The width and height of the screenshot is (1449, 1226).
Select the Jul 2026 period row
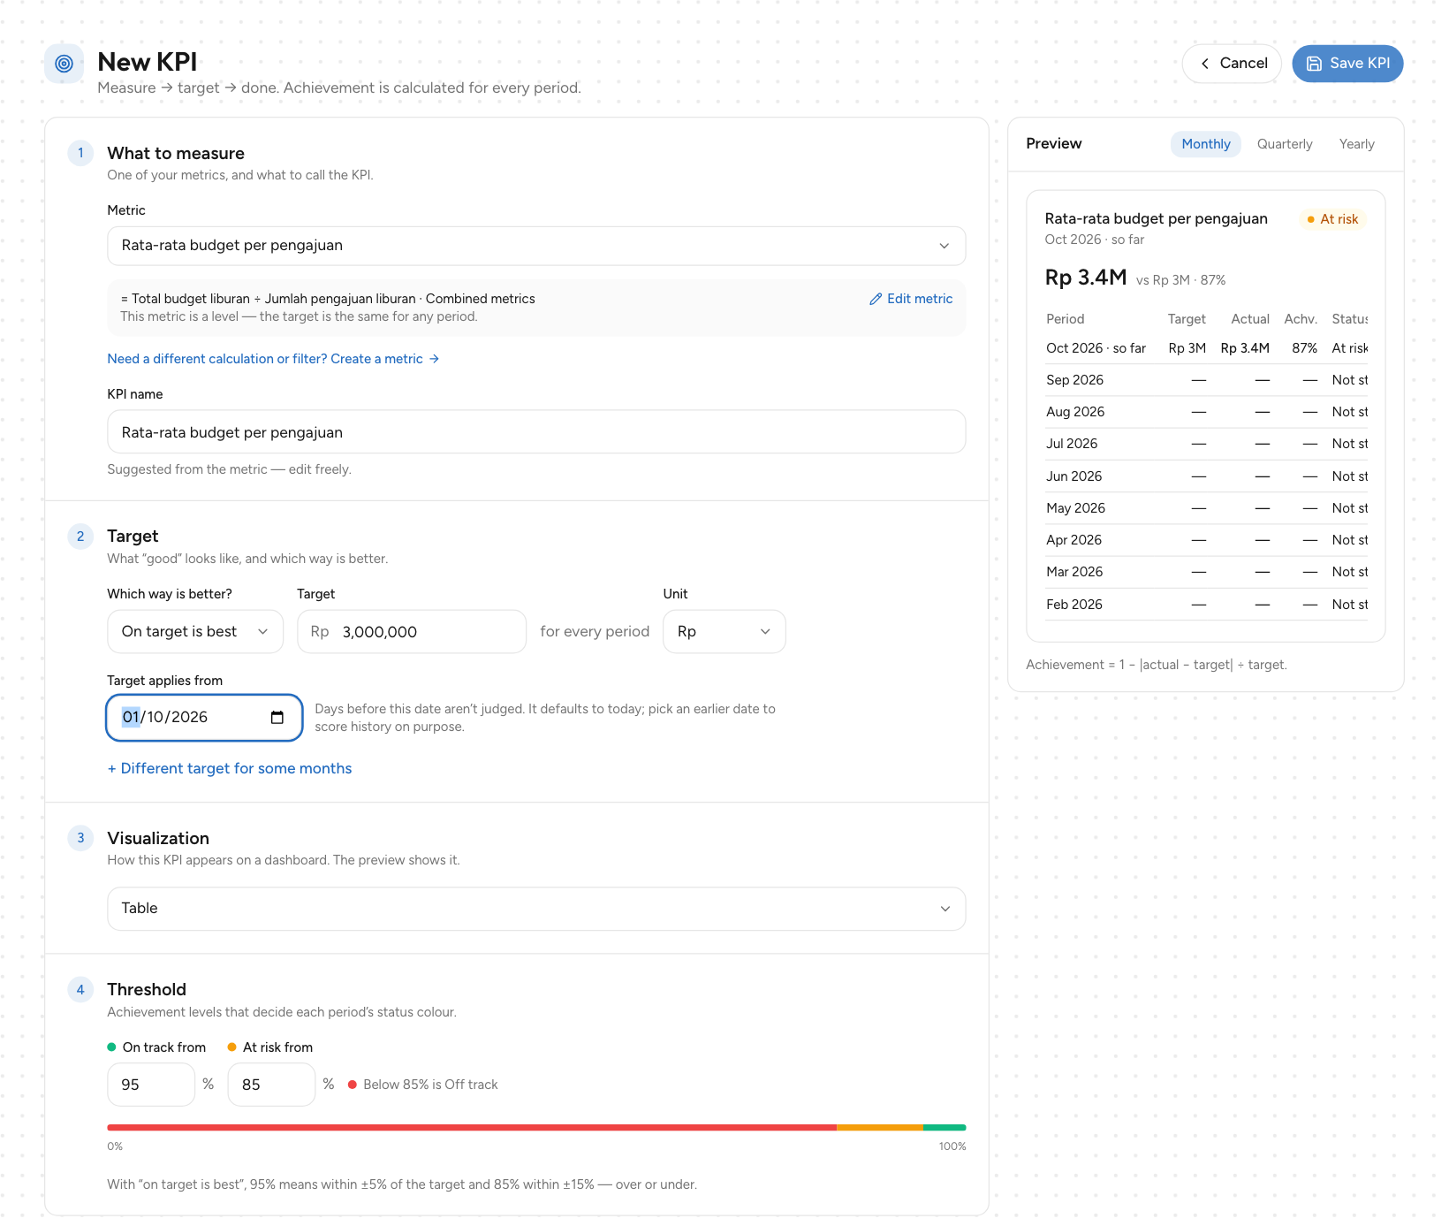tap(1206, 444)
